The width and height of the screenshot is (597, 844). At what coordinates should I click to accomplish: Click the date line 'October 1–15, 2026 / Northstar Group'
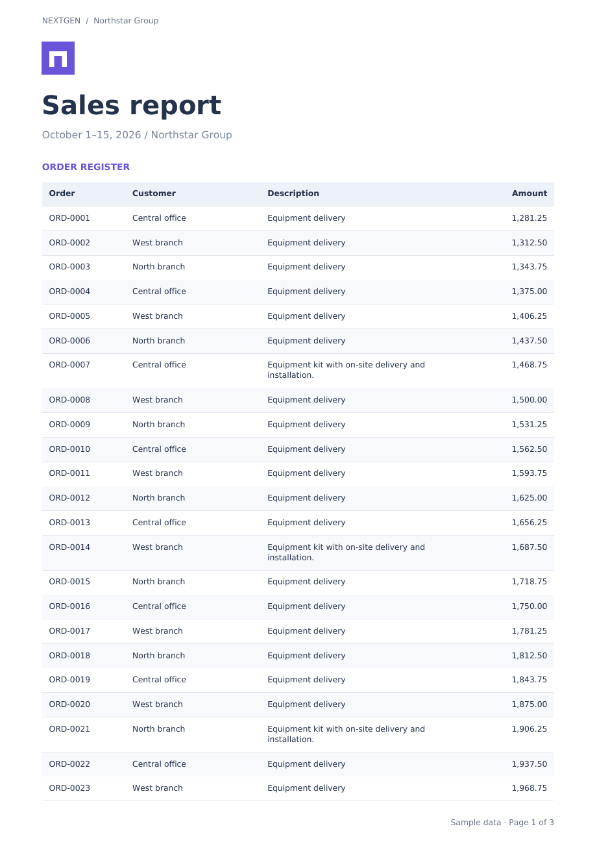tap(137, 135)
